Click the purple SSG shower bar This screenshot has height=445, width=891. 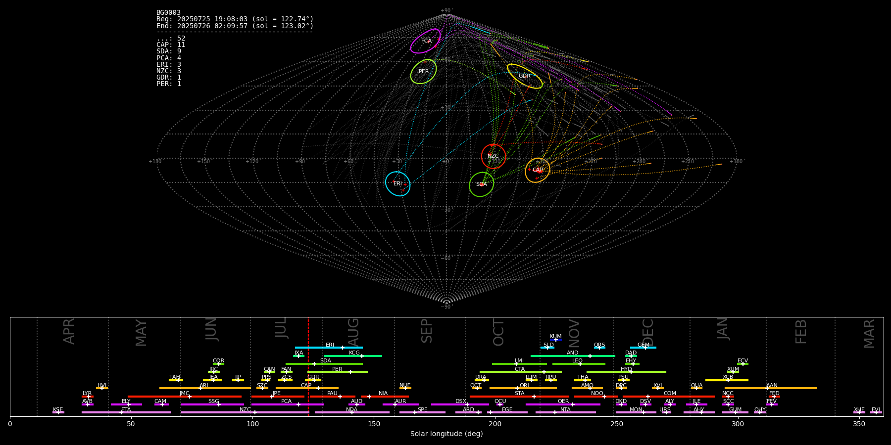click(x=212, y=404)
